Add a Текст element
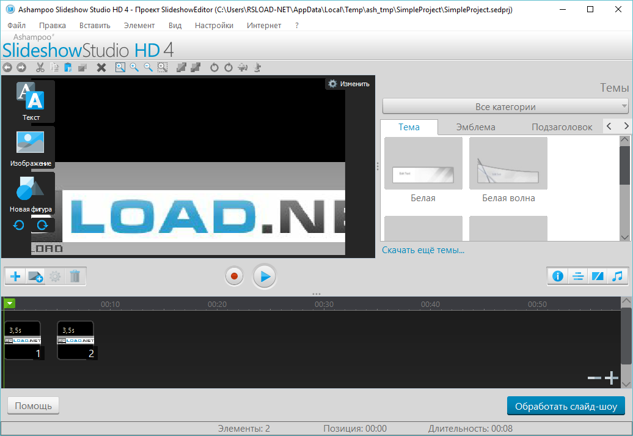Screen dimensions: 633x436 point(31,102)
